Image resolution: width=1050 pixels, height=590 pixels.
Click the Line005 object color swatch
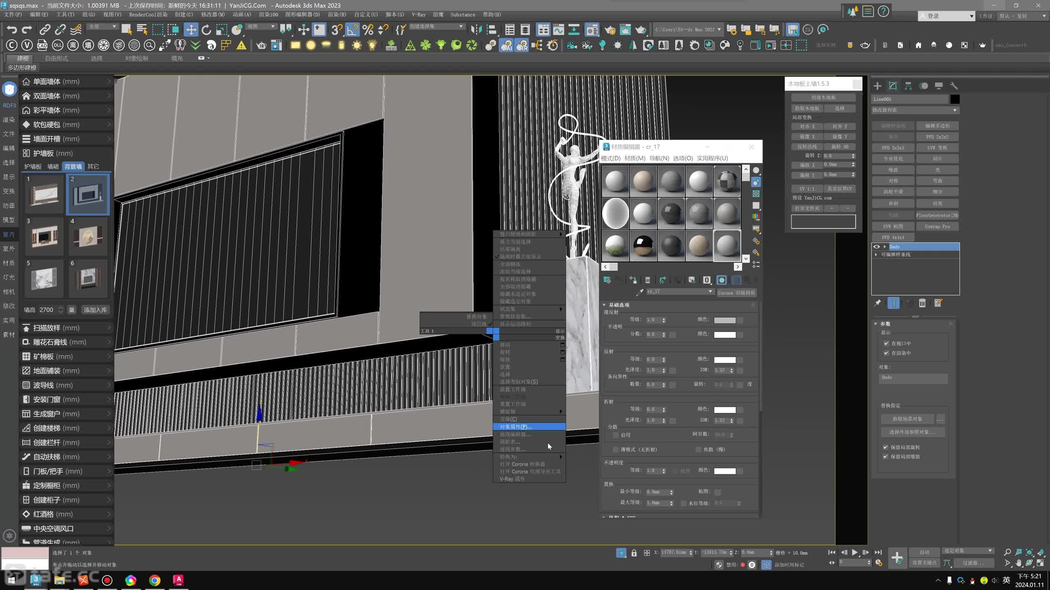pos(955,99)
